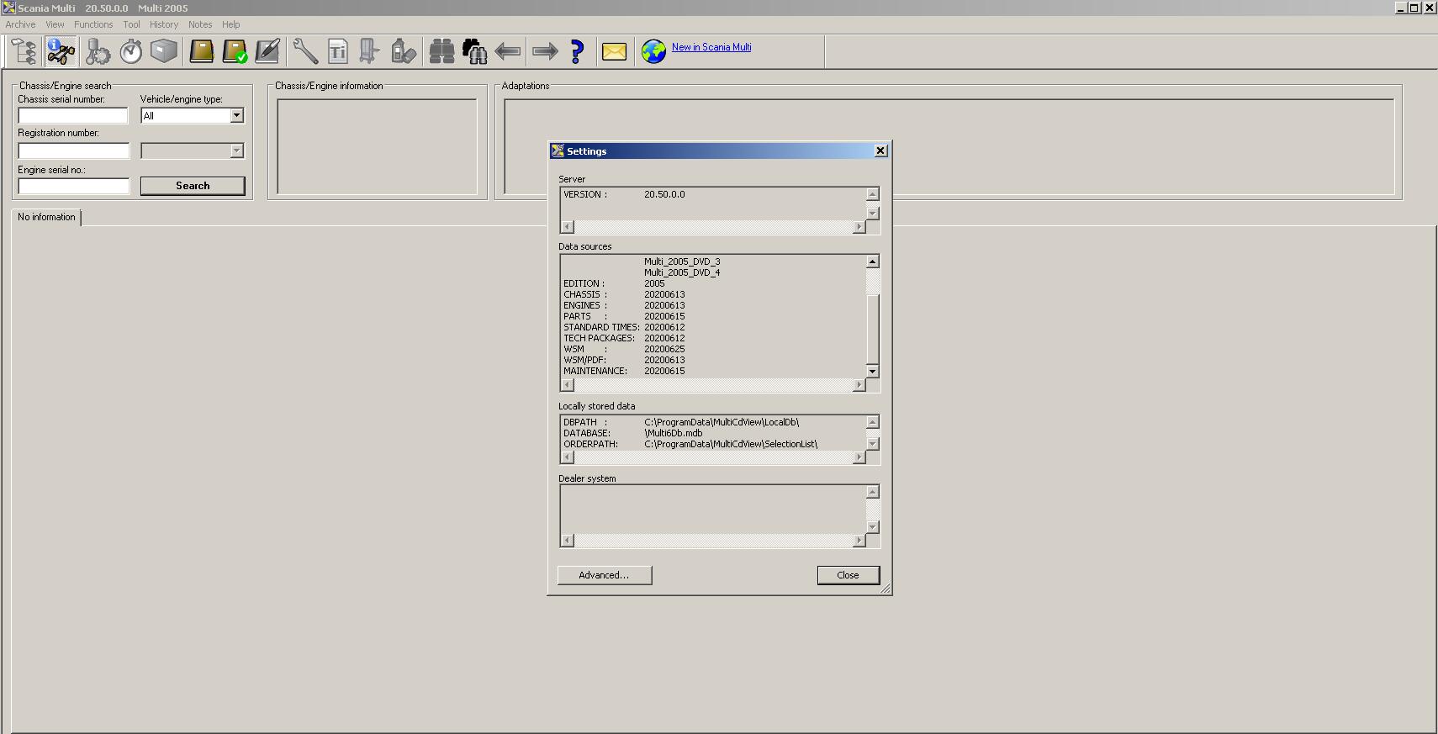
Task: Open the History menu
Action: (x=164, y=24)
